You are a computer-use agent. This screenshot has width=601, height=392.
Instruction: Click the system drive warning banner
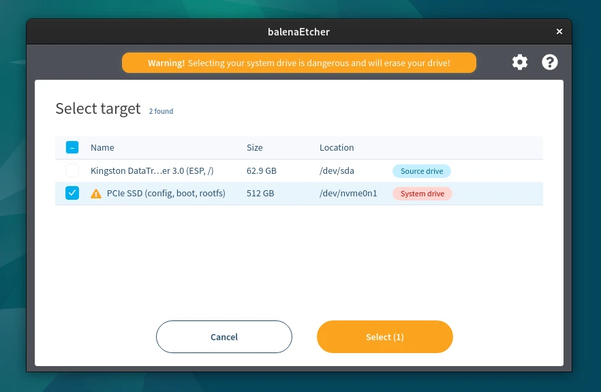299,63
